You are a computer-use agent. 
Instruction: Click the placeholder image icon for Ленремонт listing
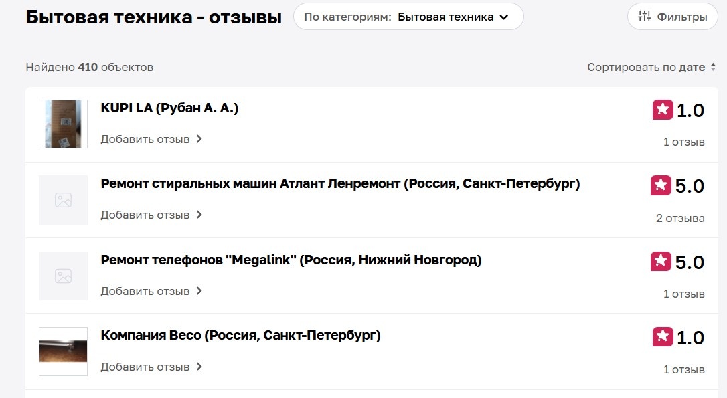63,200
